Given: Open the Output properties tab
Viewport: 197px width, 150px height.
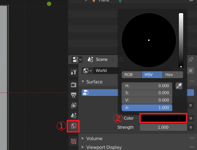Looking at the screenshot, I should click(73, 95).
